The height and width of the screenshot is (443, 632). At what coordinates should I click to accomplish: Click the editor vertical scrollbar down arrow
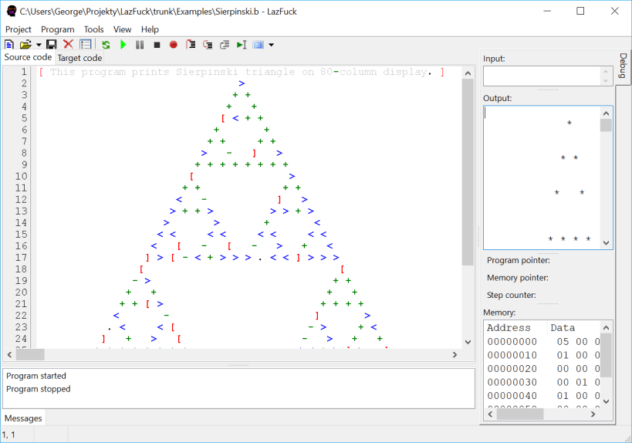pyautogui.click(x=468, y=342)
